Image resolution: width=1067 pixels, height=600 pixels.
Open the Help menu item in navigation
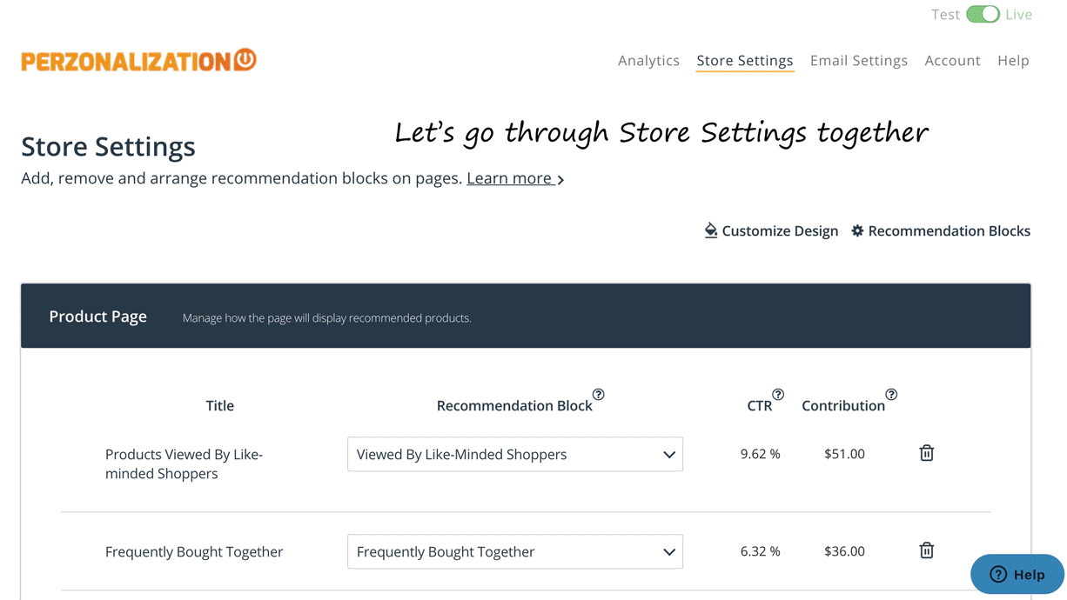pos(1013,60)
